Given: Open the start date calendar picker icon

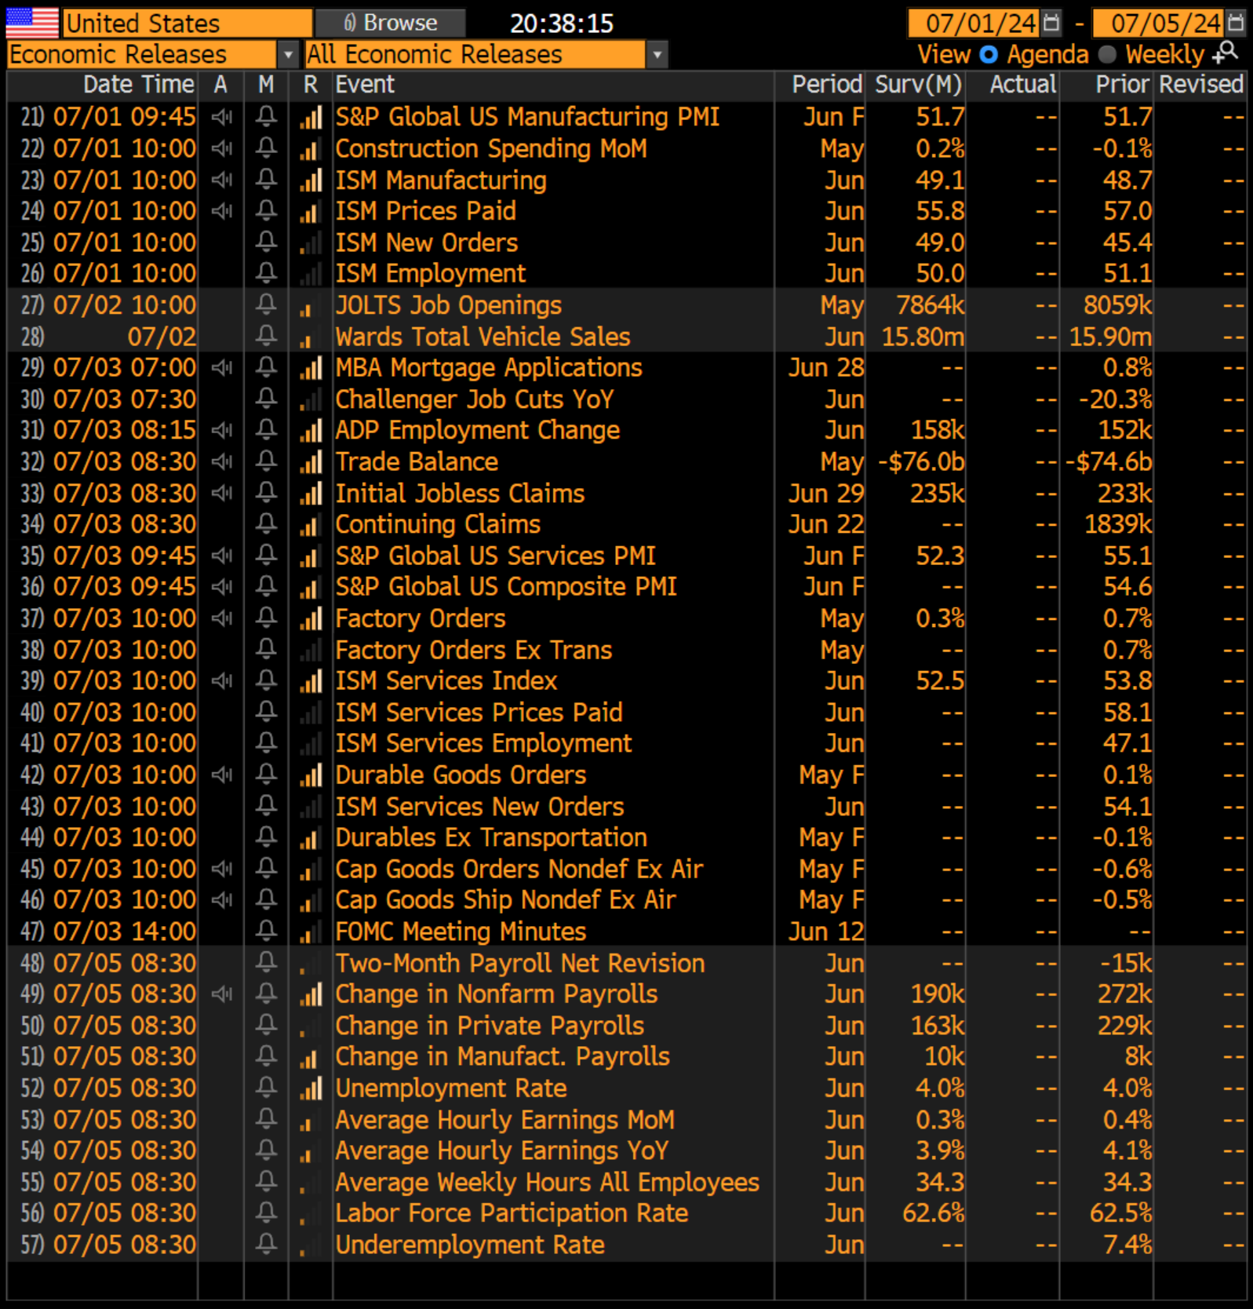Looking at the screenshot, I should pyautogui.click(x=1051, y=23).
